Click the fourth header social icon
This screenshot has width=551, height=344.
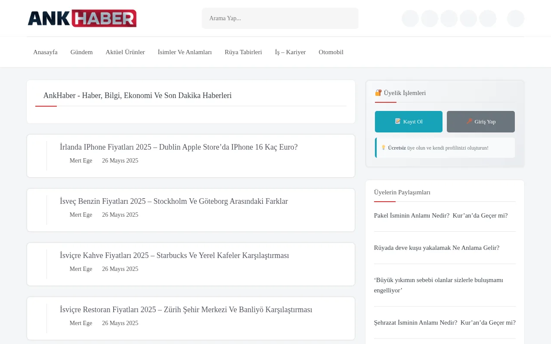point(468,18)
